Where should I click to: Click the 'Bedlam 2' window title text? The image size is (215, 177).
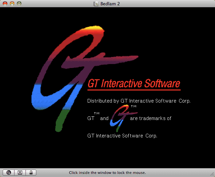coord(110,4)
